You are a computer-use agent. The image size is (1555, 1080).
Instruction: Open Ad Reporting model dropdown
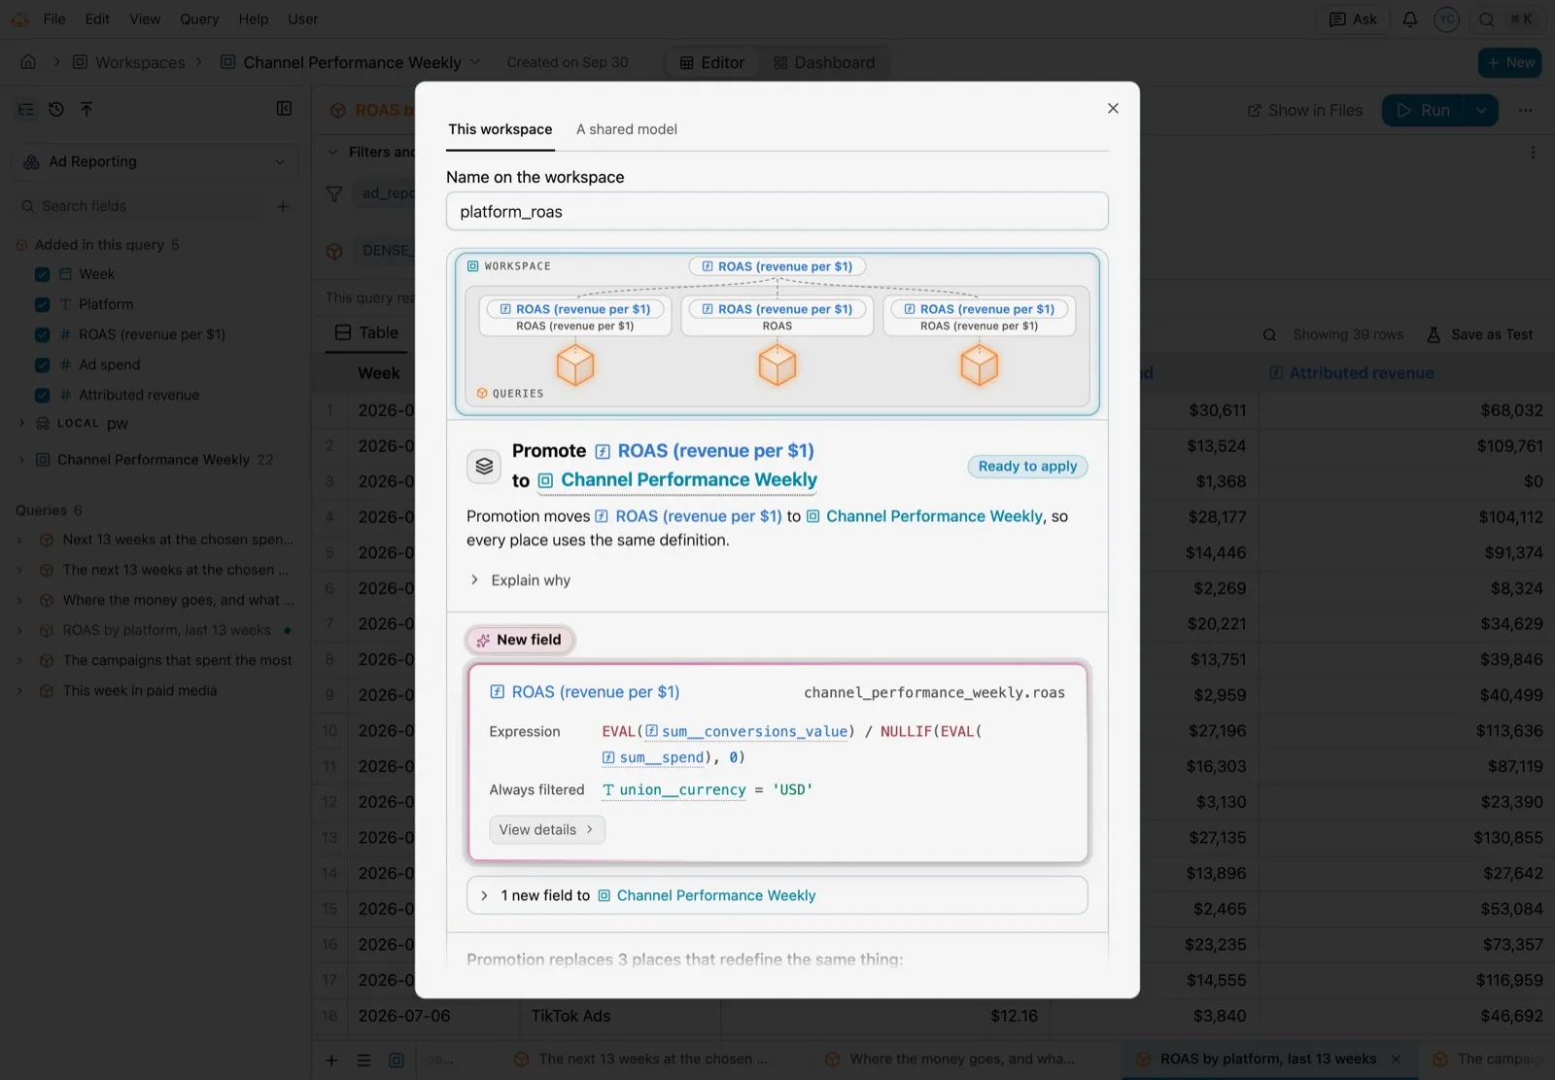155,161
